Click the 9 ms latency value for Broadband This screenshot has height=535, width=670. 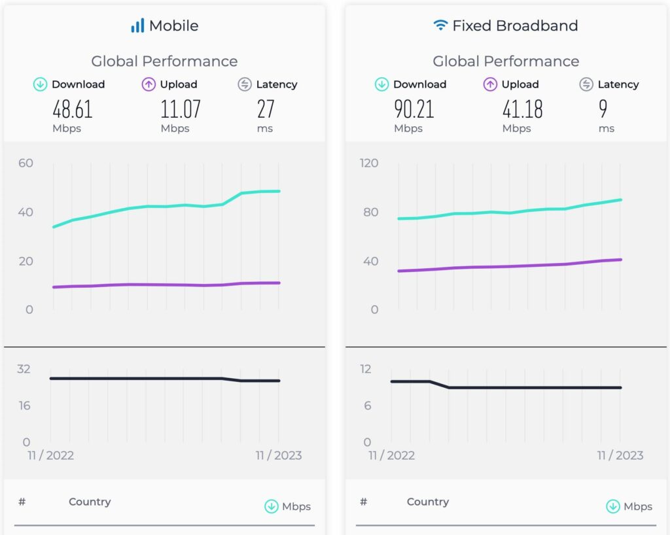tap(603, 111)
